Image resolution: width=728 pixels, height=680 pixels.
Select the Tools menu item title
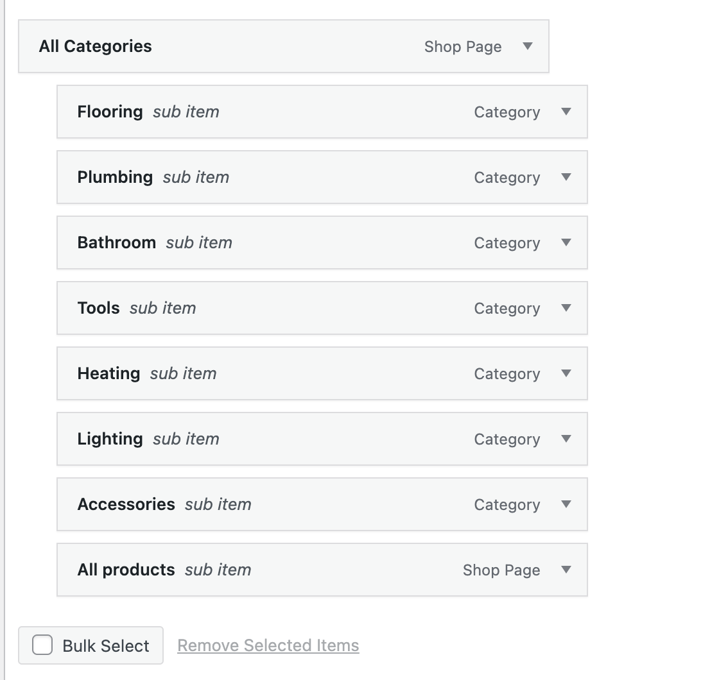[98, 308]
